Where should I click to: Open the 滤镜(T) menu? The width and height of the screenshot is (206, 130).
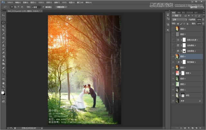coord(57,3)
